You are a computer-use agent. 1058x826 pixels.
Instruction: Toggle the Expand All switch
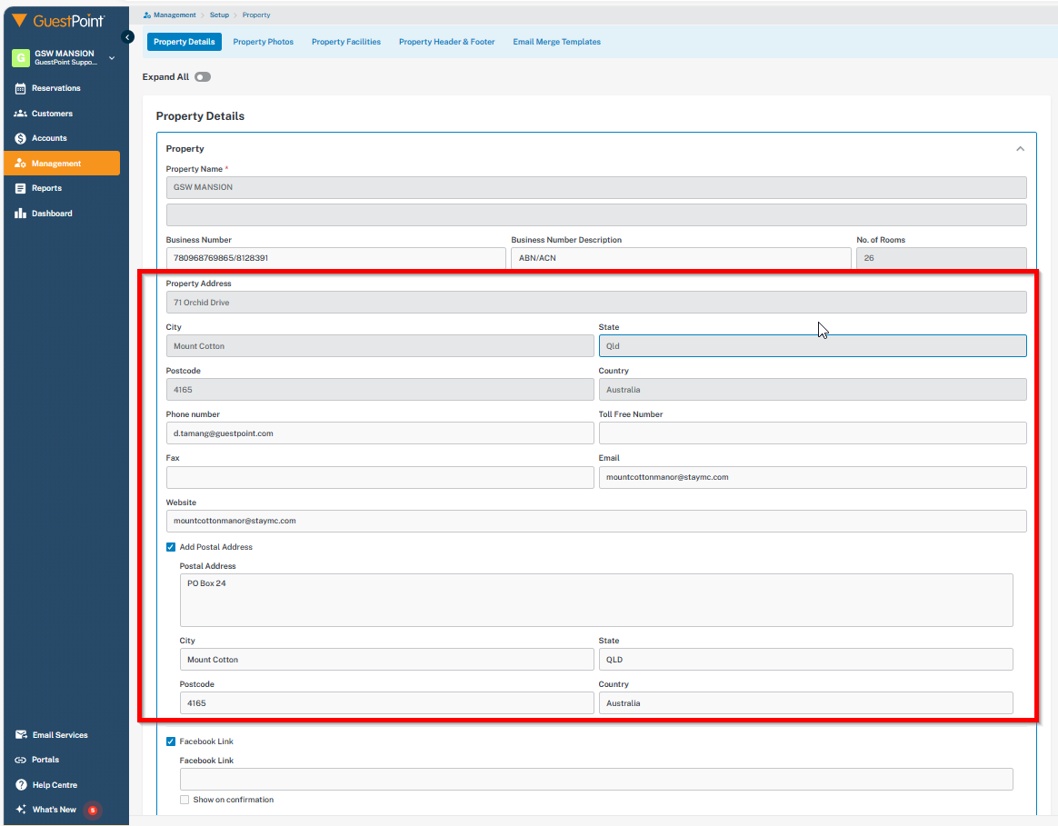coord(203,77)
